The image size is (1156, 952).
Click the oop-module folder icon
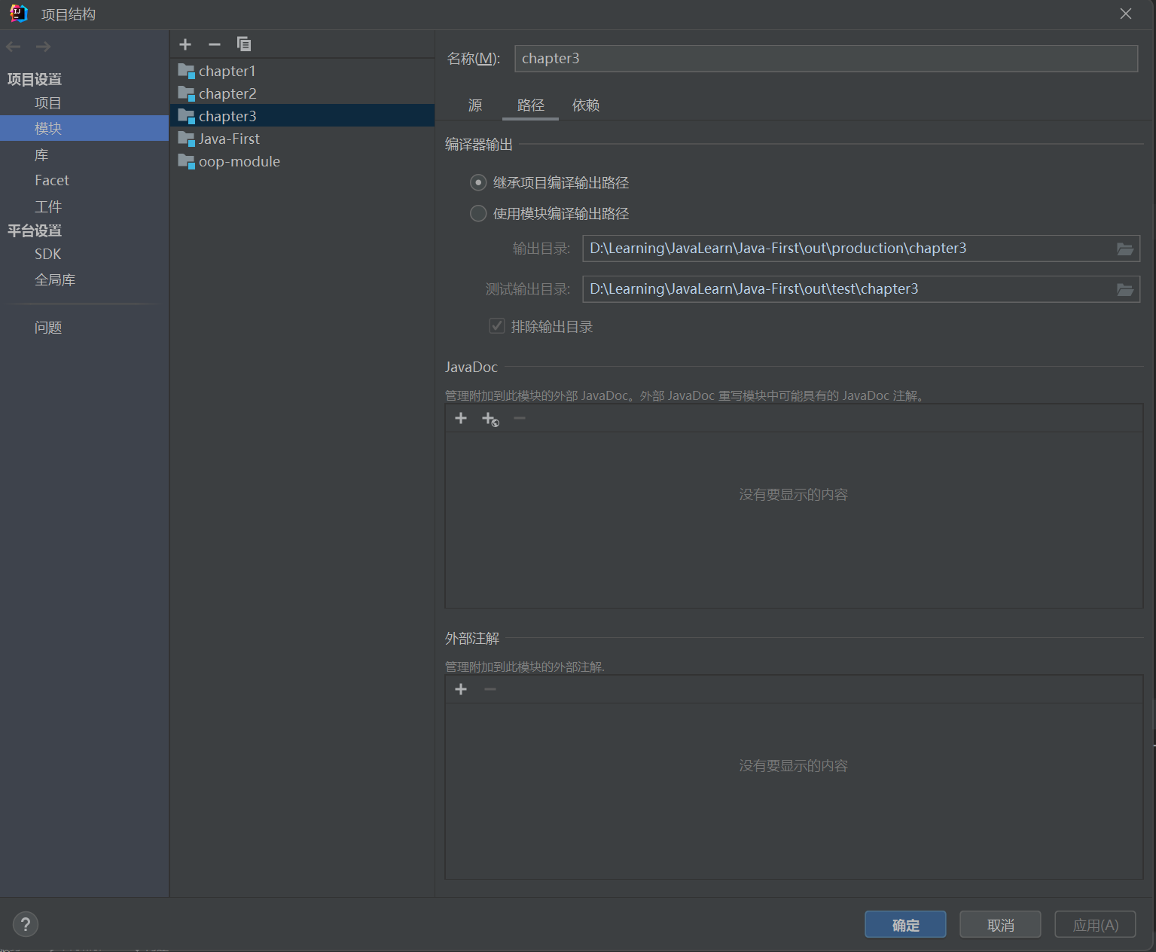(x=186, y=161)
